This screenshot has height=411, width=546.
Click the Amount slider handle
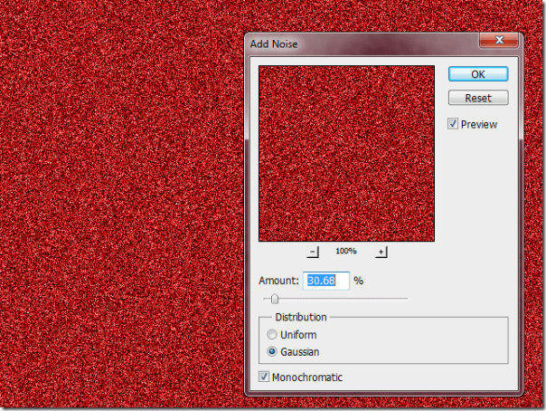click(x=275, y=299)
